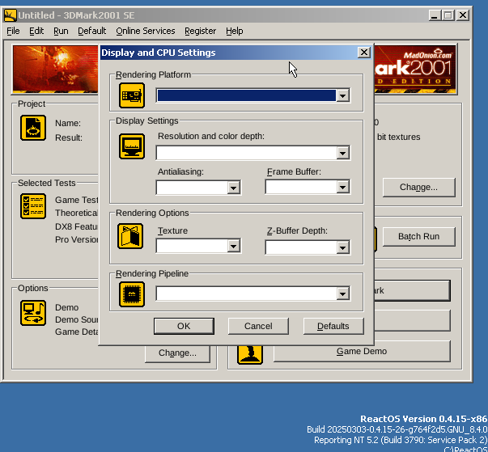This screenshot has width=488, height=452.
Task: Click the Selected Tests checklist icon
Action: (x=33, y=206)
